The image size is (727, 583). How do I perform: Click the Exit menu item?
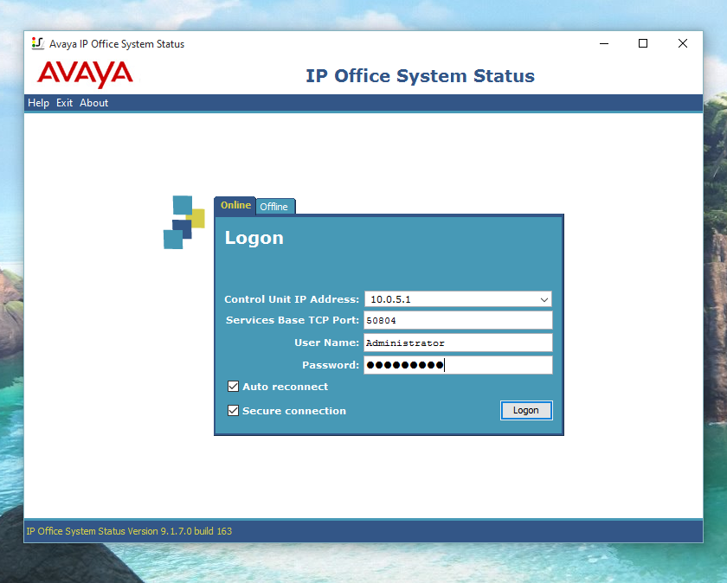(x=64, y=103)
